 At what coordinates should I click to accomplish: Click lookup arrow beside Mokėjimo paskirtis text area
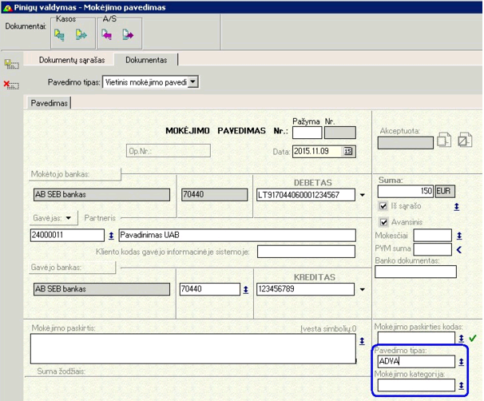(x=362, y=341)
